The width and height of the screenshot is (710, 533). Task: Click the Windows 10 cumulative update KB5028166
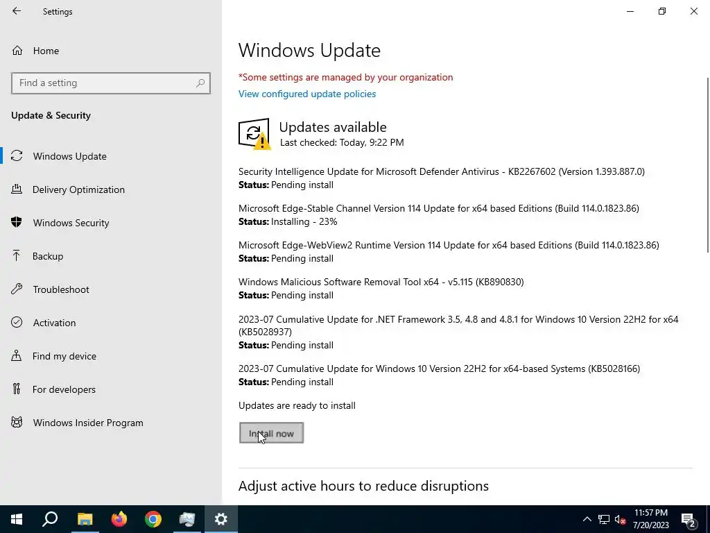439,369
